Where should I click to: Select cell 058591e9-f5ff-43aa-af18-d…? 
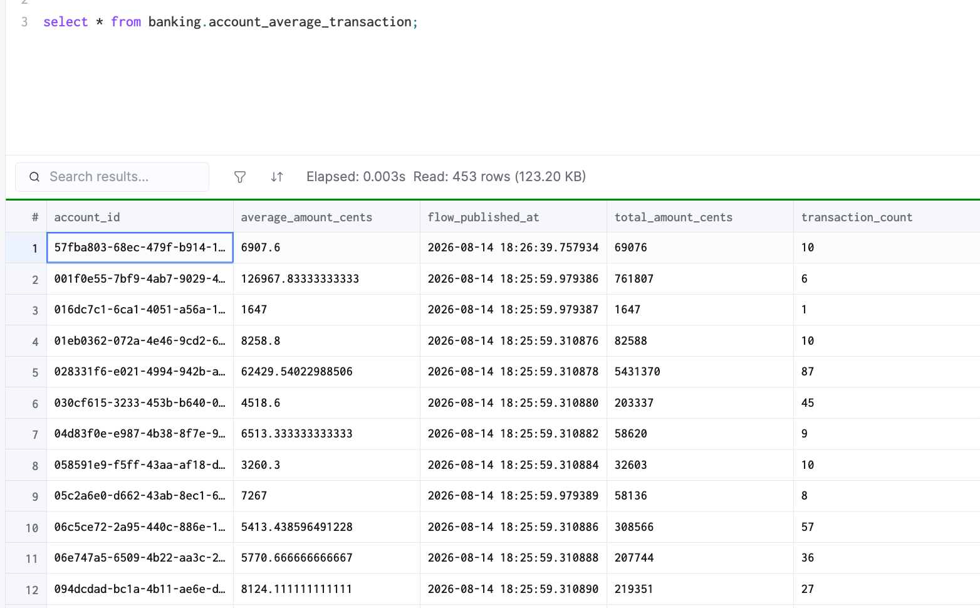[140, 465]
